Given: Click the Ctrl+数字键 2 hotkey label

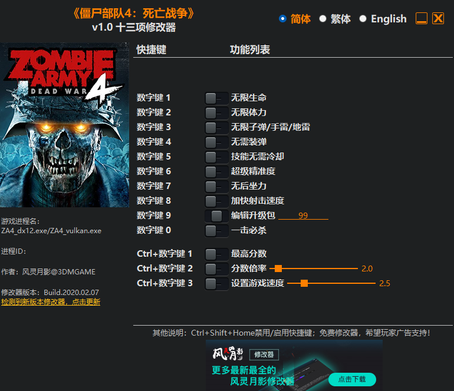Looking at the screenshot, I should tap(165, 269).
